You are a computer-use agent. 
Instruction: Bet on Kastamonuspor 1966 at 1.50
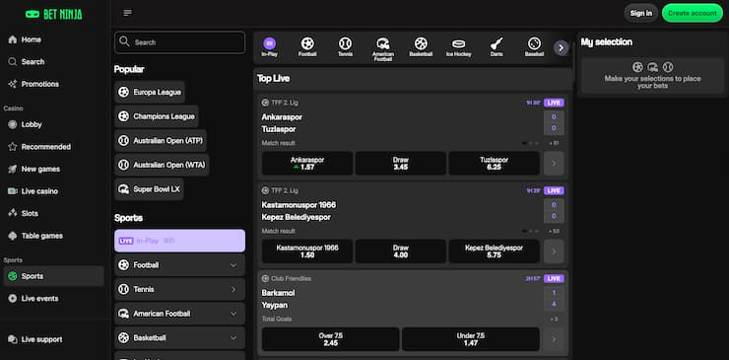click(307, 252)
